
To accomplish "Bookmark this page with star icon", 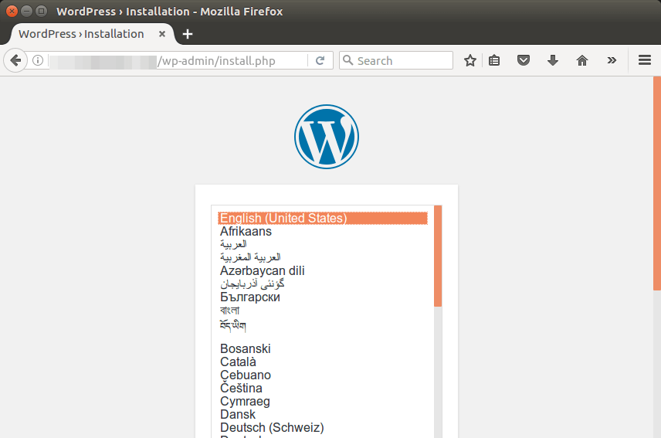I will pyautogui.click(x=469, y=60).
